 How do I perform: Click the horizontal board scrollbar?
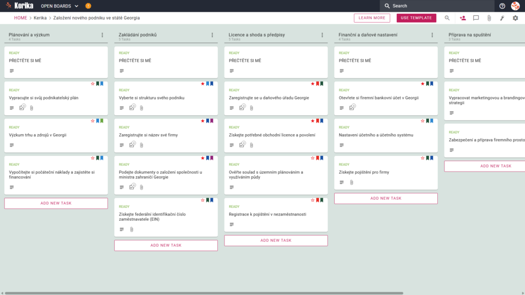pyautogui.click(x=204, y=293)
